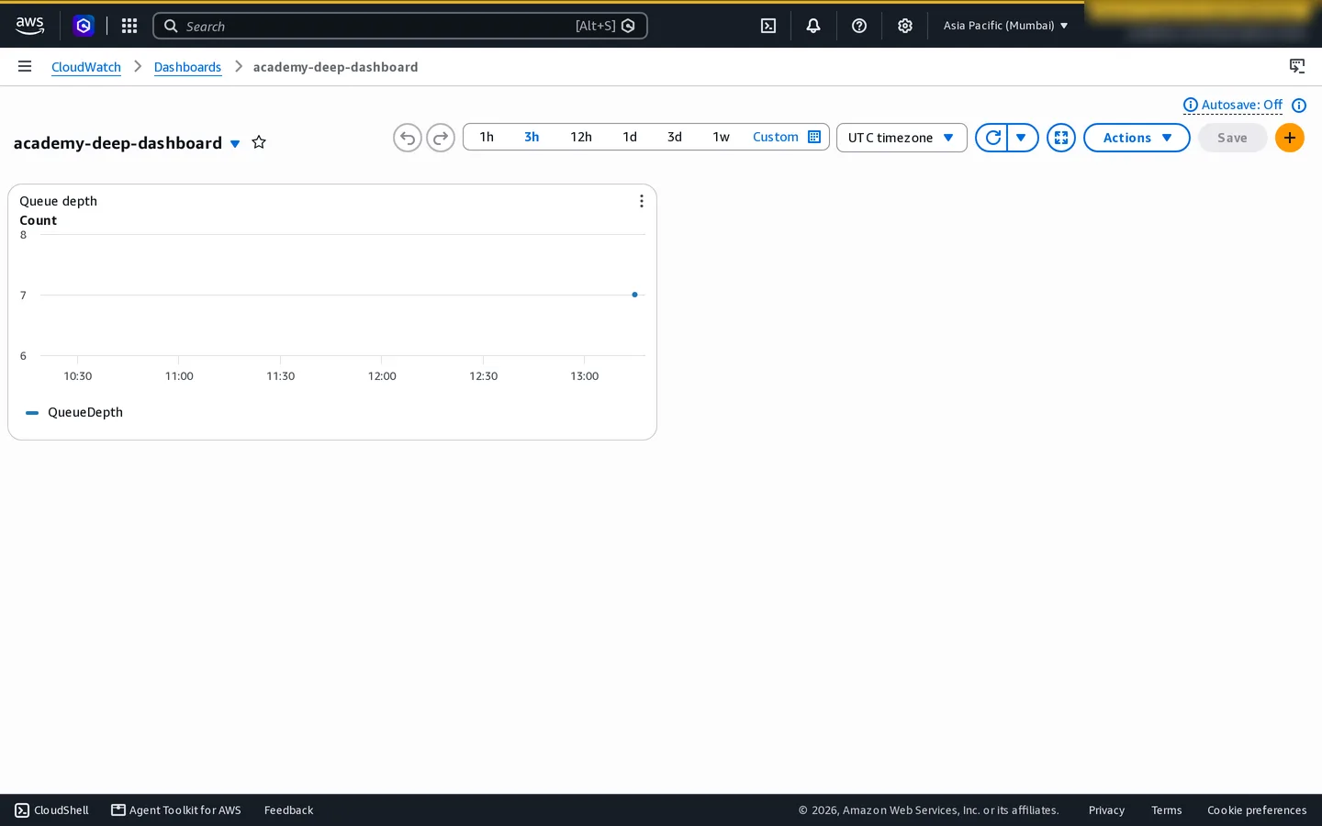Click the data point on the Queue depth chart
This screenshot has height=826, width=1322.
634,295
